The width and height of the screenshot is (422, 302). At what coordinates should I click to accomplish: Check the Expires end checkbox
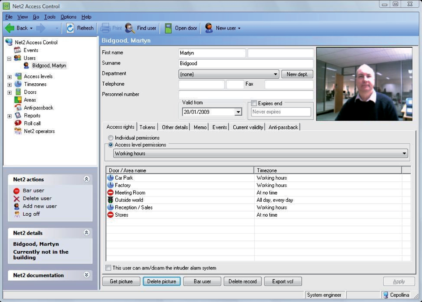254,103
